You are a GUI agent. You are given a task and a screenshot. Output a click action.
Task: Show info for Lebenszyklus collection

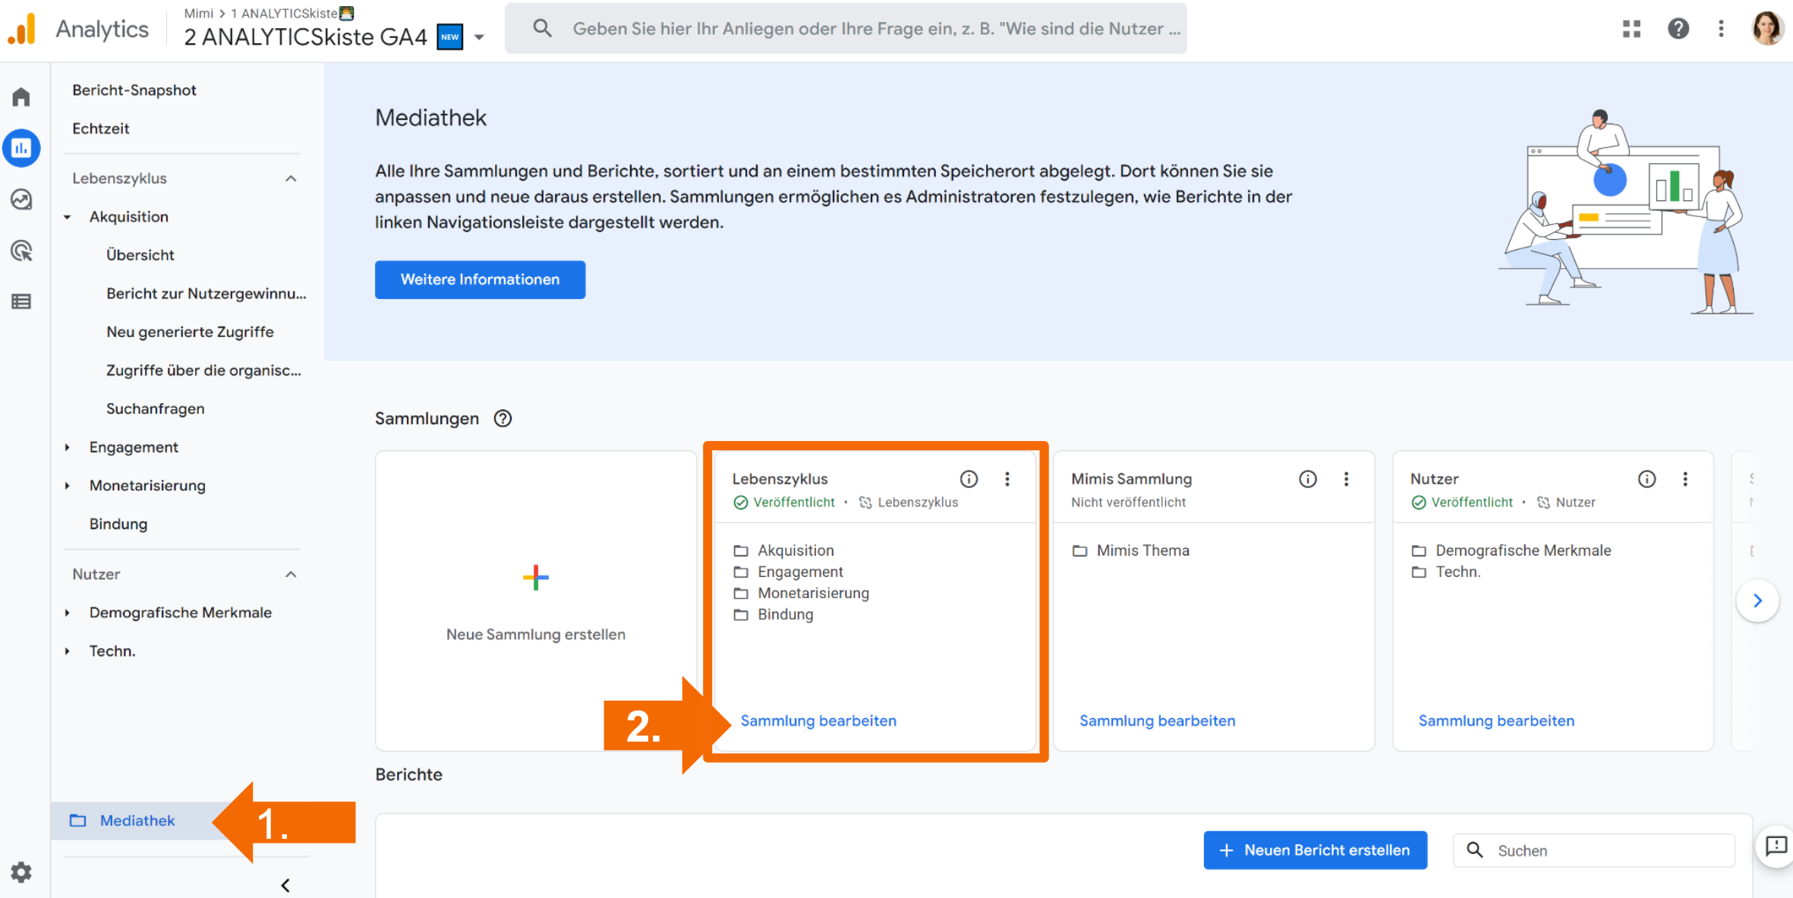[x=969, y=479]
